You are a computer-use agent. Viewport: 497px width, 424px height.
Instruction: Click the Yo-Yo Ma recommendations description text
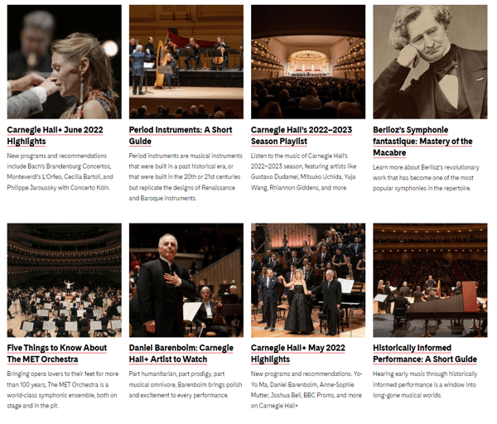(306, 390)
